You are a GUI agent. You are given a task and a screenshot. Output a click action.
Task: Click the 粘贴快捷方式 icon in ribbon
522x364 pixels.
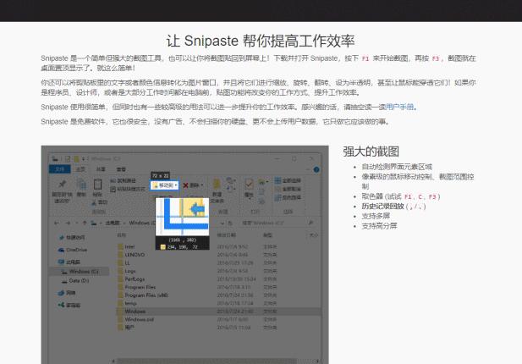click(x=113, y=189)
